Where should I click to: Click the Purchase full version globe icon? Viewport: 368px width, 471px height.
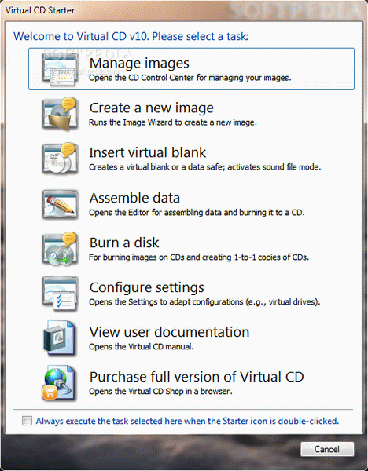pos(59,383)
